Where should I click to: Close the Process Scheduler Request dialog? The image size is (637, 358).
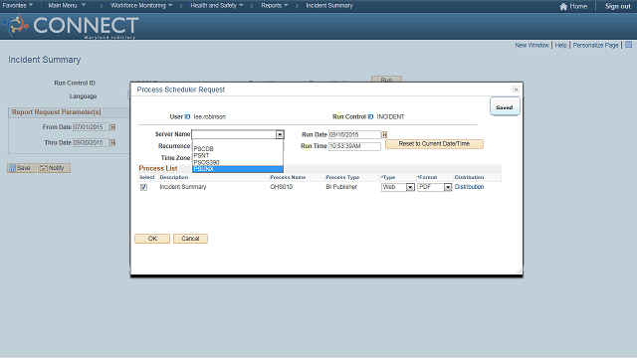(516, 89)
